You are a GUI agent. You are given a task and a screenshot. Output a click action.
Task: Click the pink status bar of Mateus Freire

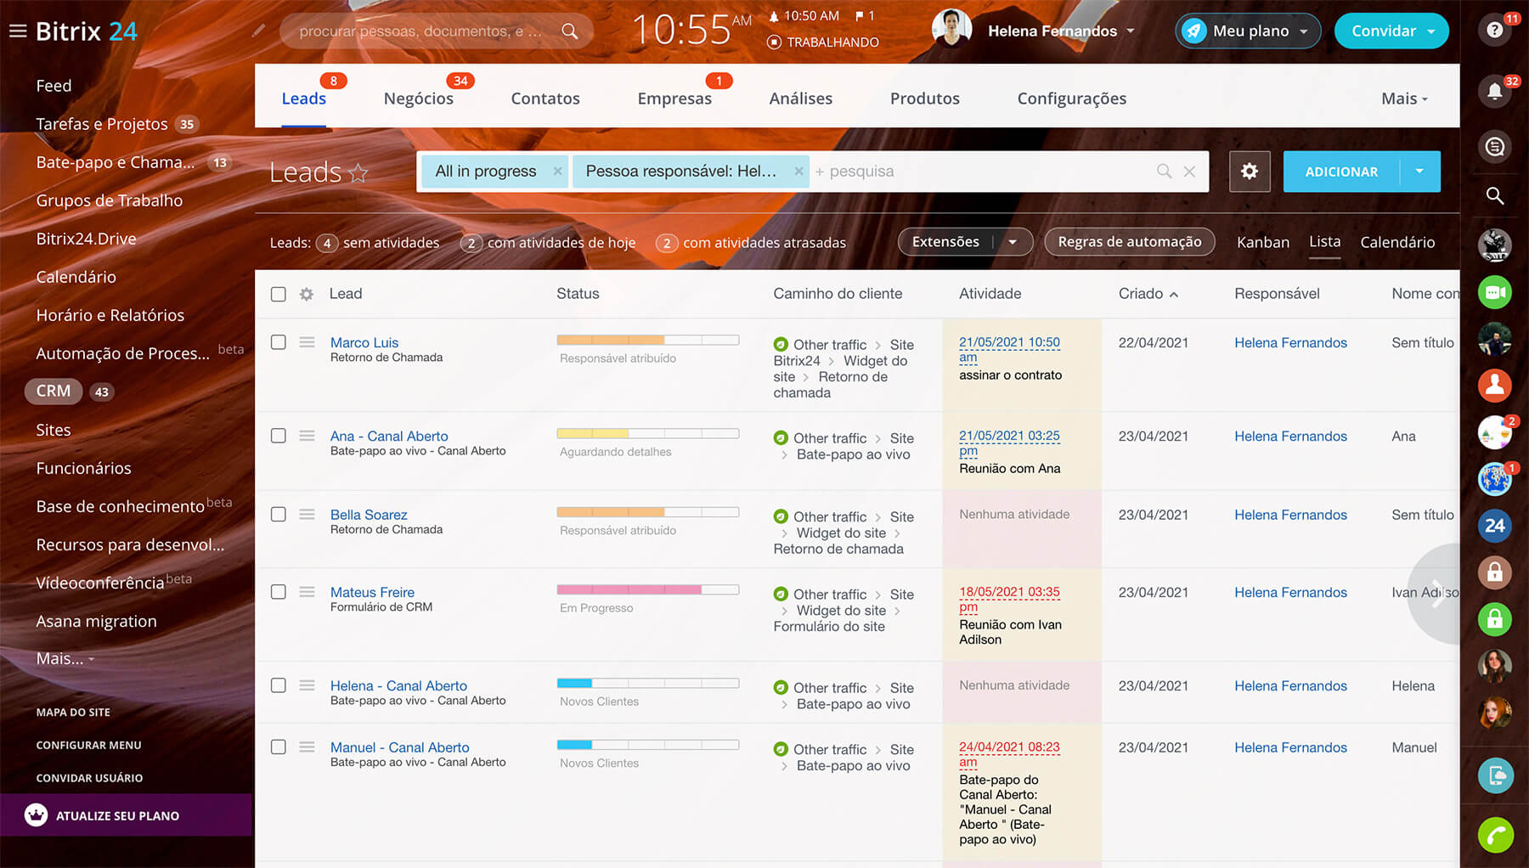click(629, 589)
